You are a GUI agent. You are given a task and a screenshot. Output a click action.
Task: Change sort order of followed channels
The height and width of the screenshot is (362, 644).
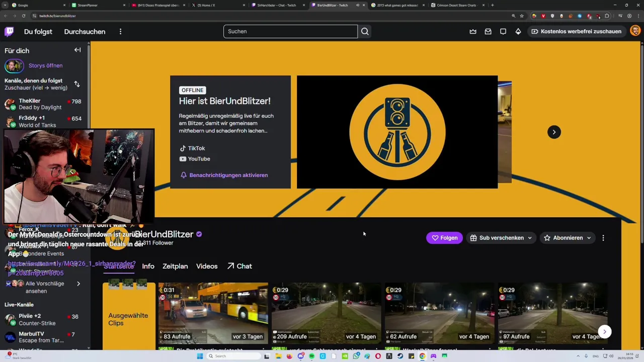pos(77,84)
